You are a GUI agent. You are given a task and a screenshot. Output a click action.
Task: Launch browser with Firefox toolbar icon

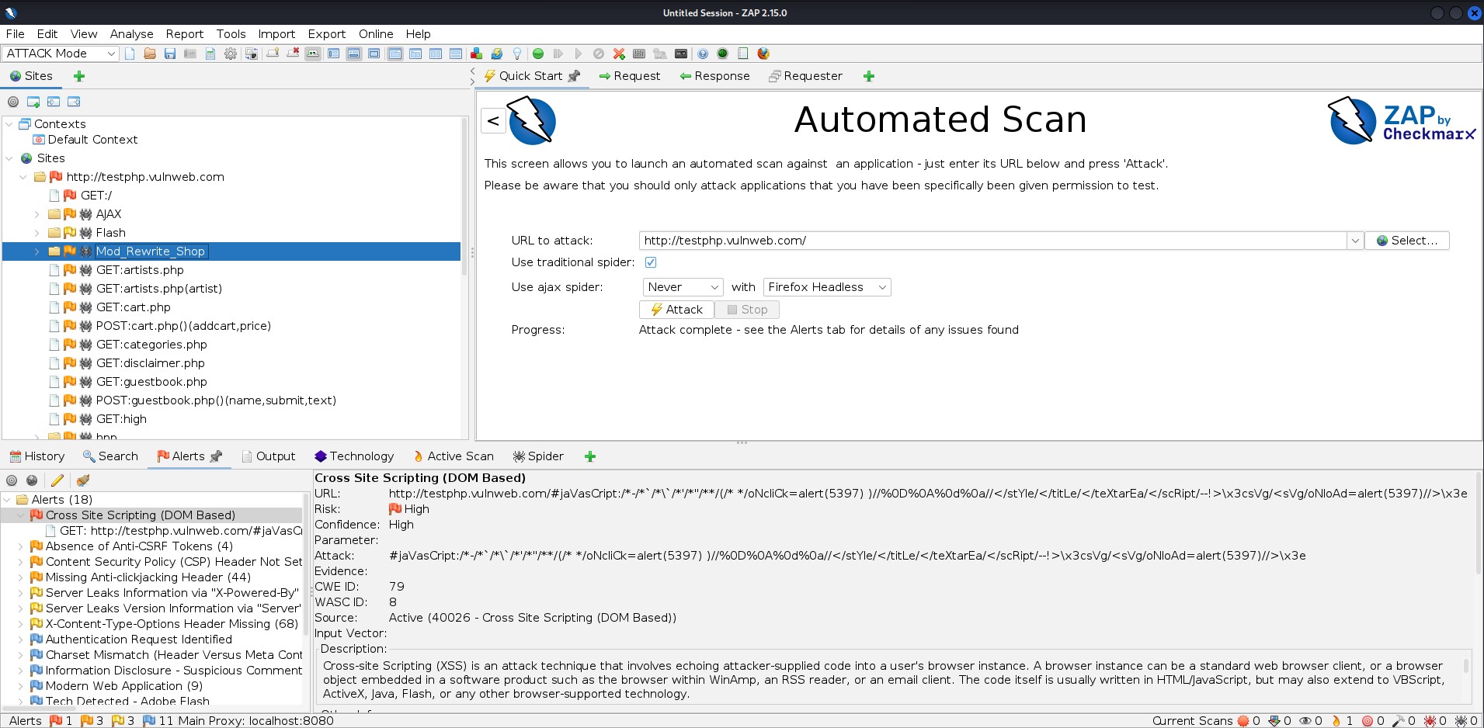[763, 54]
